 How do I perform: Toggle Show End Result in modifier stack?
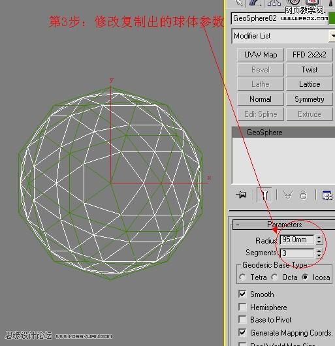(264, 195)
